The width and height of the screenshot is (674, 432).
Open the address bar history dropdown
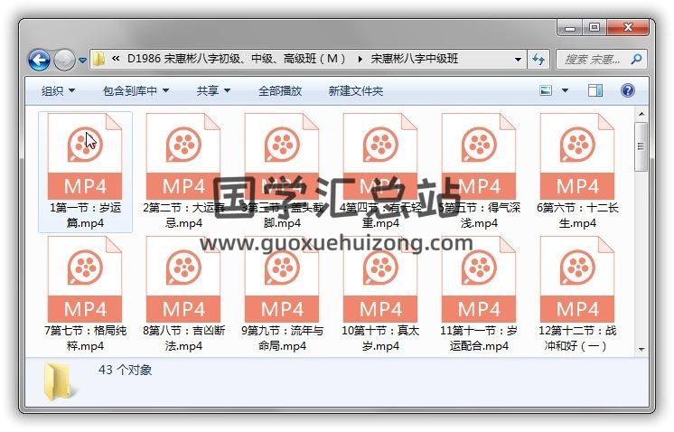click(519, 60)
